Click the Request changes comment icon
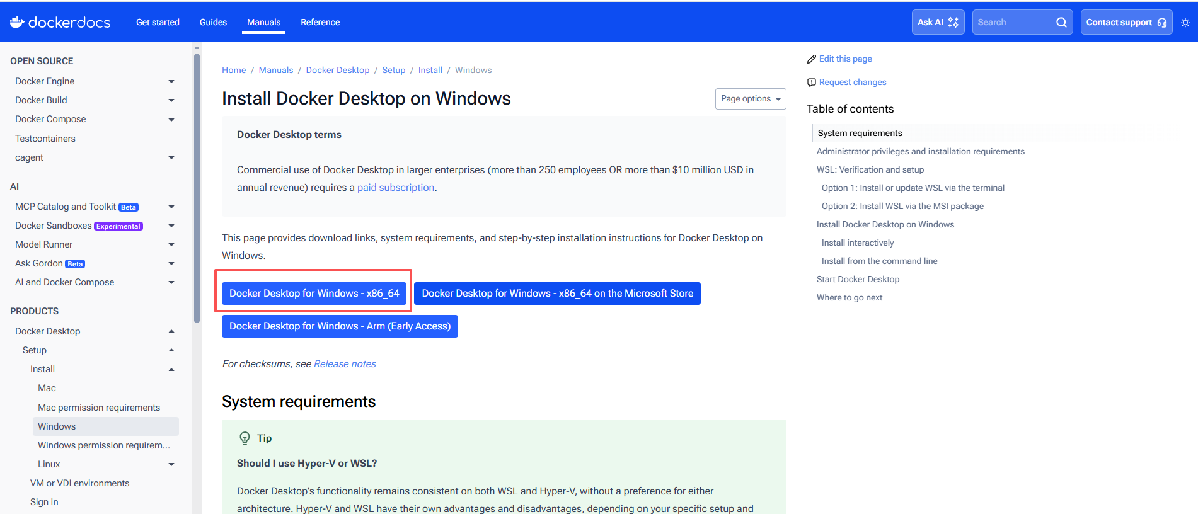Screen dimensions: 1198x514 click(812, 83)
